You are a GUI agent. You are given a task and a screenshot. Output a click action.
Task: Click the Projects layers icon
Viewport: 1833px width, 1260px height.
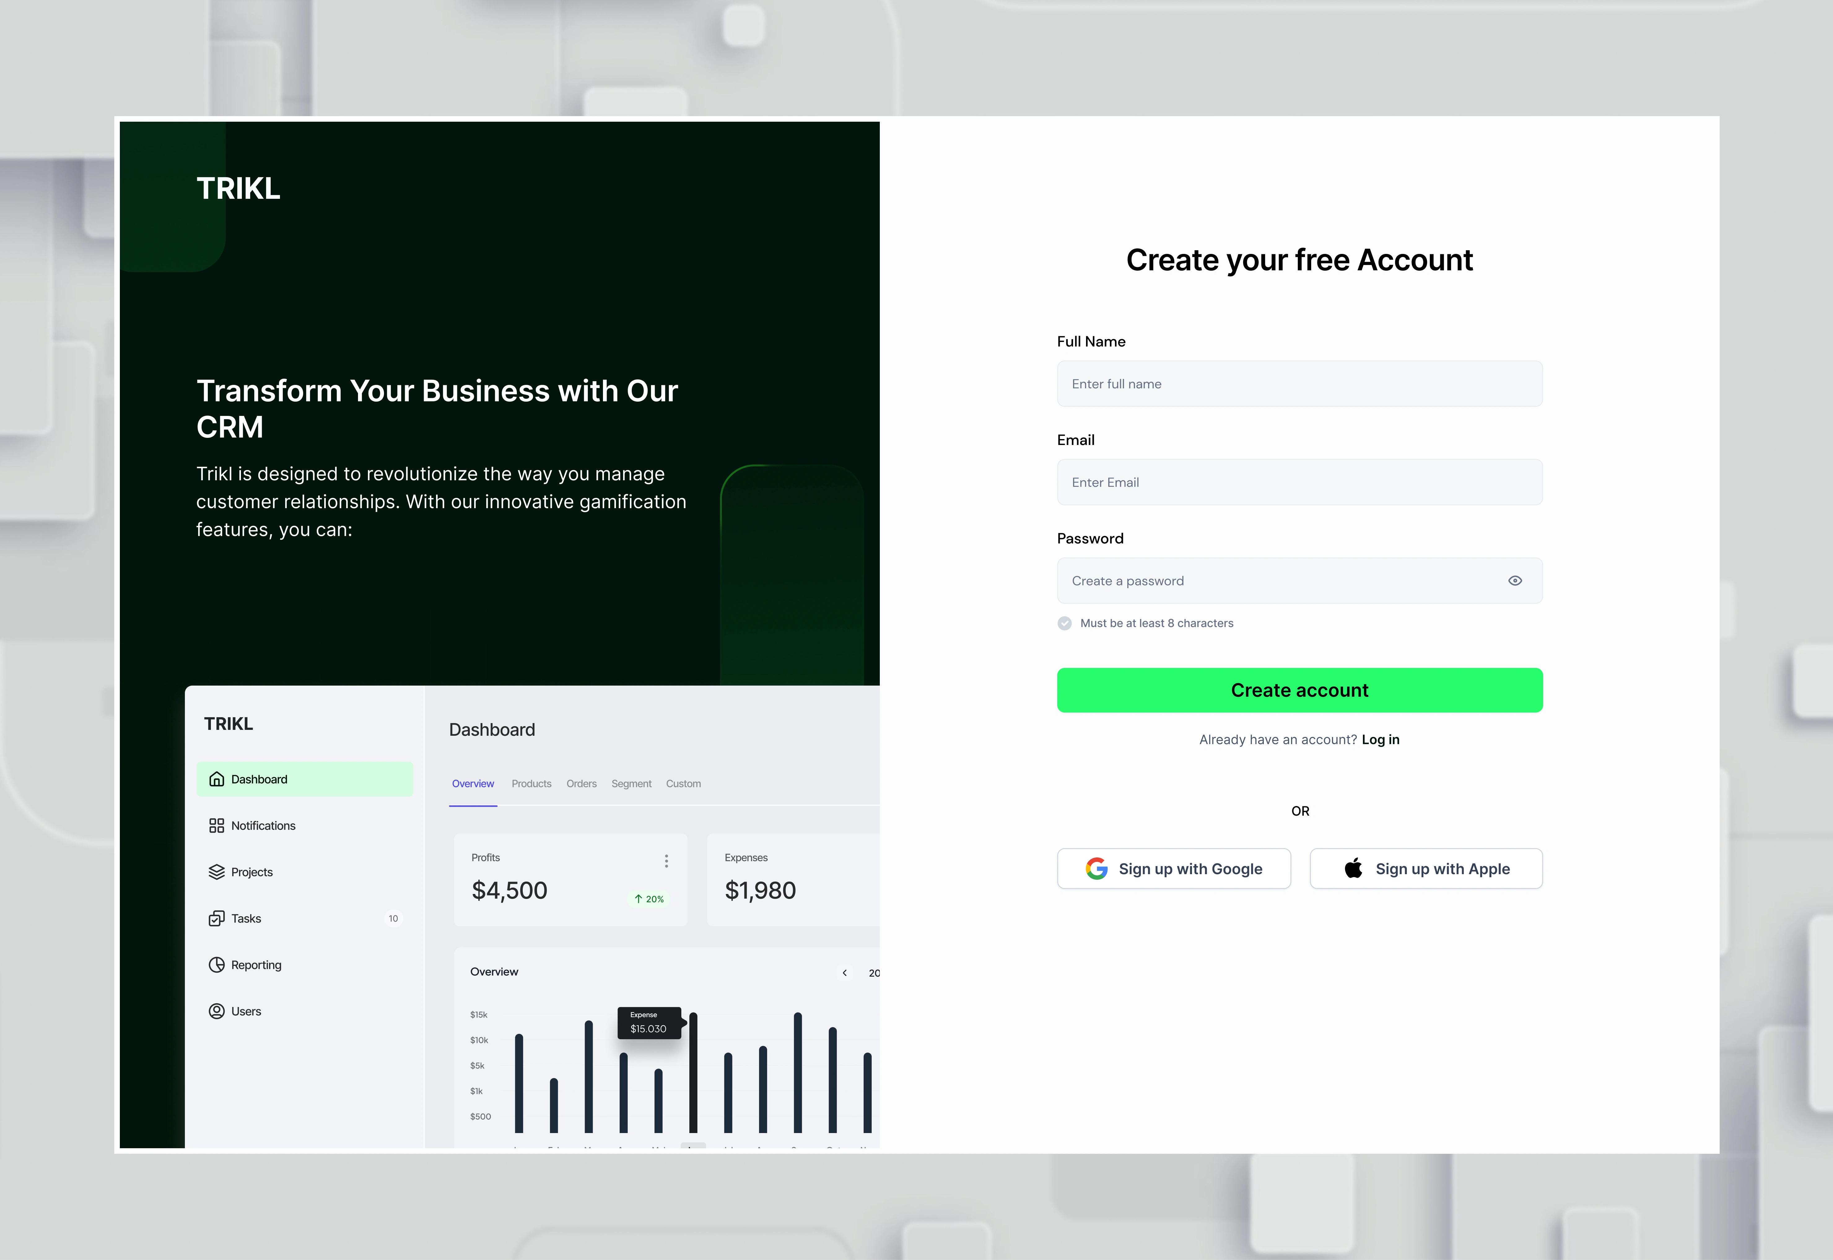click(216, 872)
